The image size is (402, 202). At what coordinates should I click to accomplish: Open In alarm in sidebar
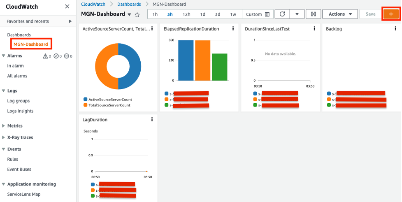pyautogui.click(x=15, y=66)
